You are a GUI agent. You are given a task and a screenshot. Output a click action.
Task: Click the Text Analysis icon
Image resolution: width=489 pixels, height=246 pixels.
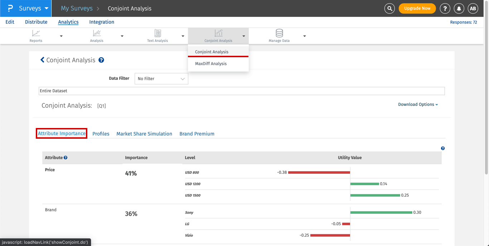(x=158, y=34)
